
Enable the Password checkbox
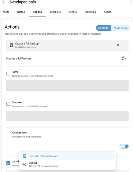[x=8, y=104]
